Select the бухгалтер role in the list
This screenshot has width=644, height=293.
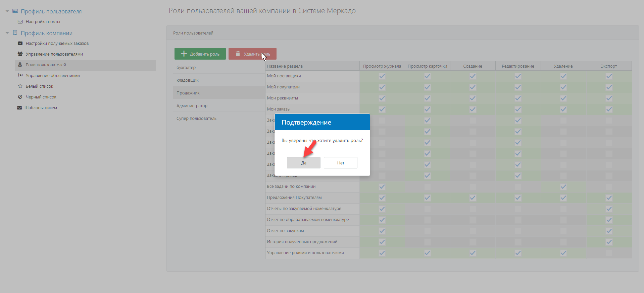186,68
